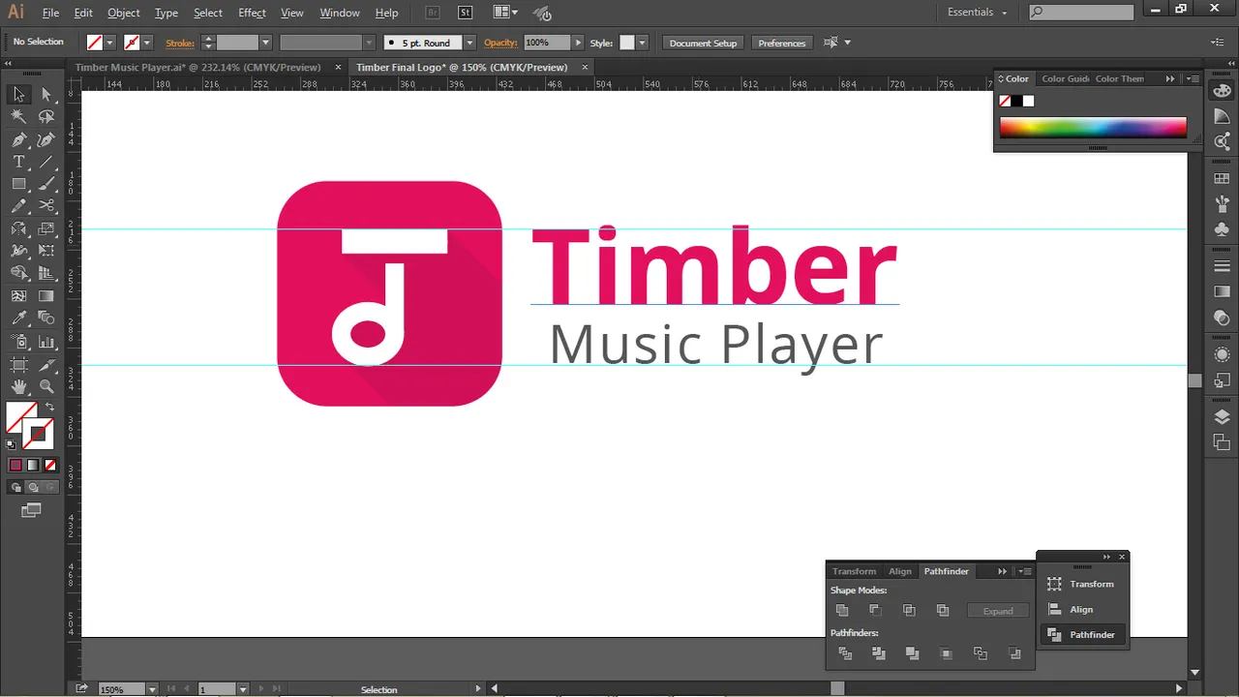Switch to Draw Normal mode
This screenshot has height=697, width=1239.
[16, 488]
